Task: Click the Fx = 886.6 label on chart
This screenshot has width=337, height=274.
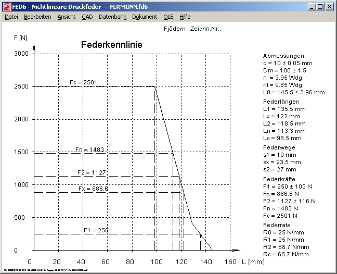Action: point(93,189)
